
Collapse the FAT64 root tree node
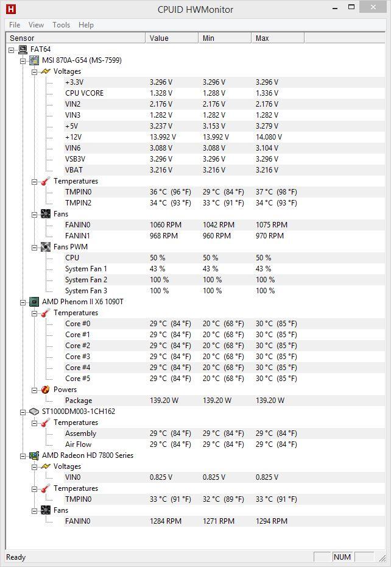12,49
